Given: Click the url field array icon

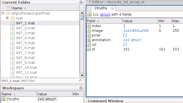Looking at the screenshot, I should [x=88, y=44].
